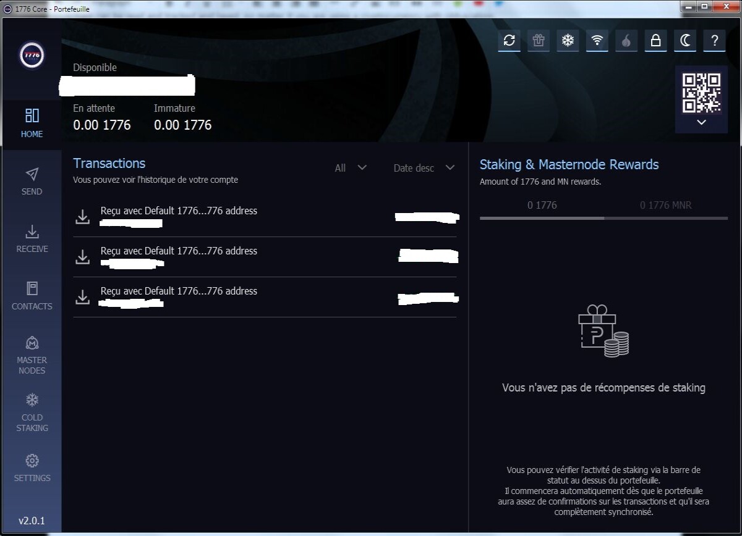The height and width of the screenshot is (536, 742).
Task: Go to HOME in the sidebar
Action: click(32, 124)
